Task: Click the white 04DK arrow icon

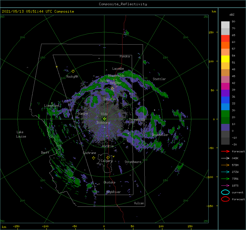Action: pos(225,158)
